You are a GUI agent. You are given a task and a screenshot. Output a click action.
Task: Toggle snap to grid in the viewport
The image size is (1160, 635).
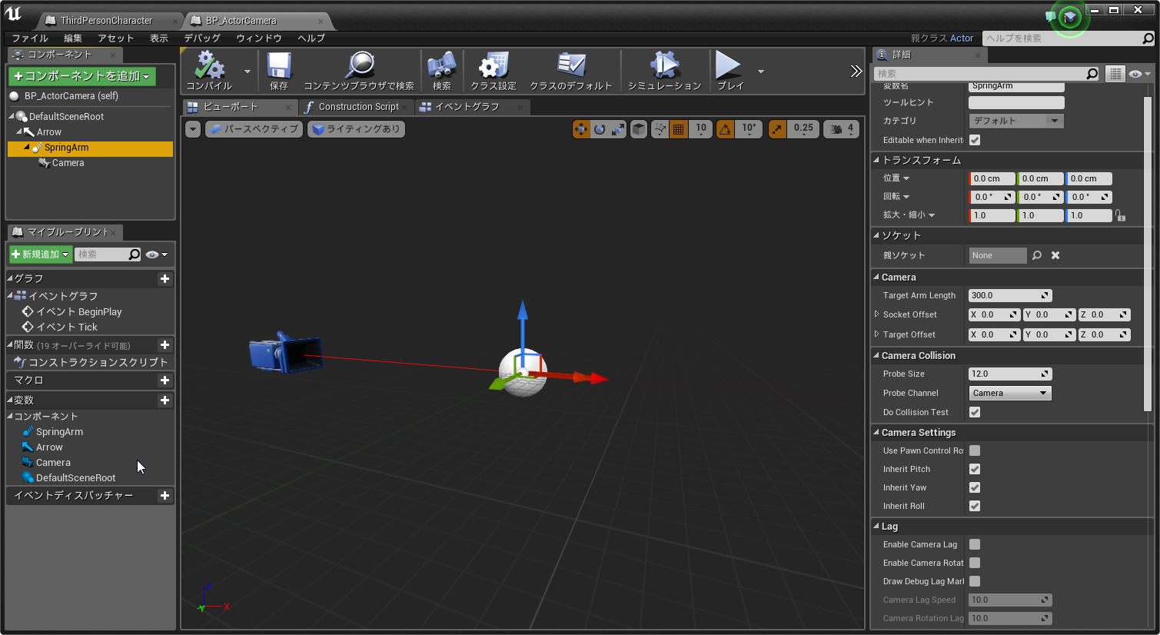pos(677,129)
